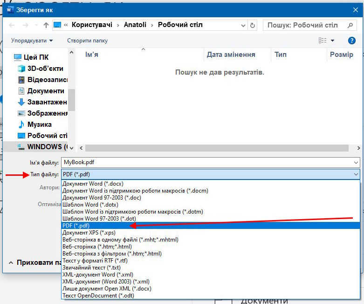Expand the address bar path history dropdown
364x304 pixels.
click(243, 25)
